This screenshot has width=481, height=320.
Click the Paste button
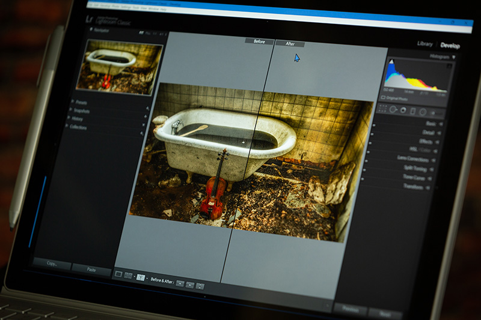pos(91,270)
